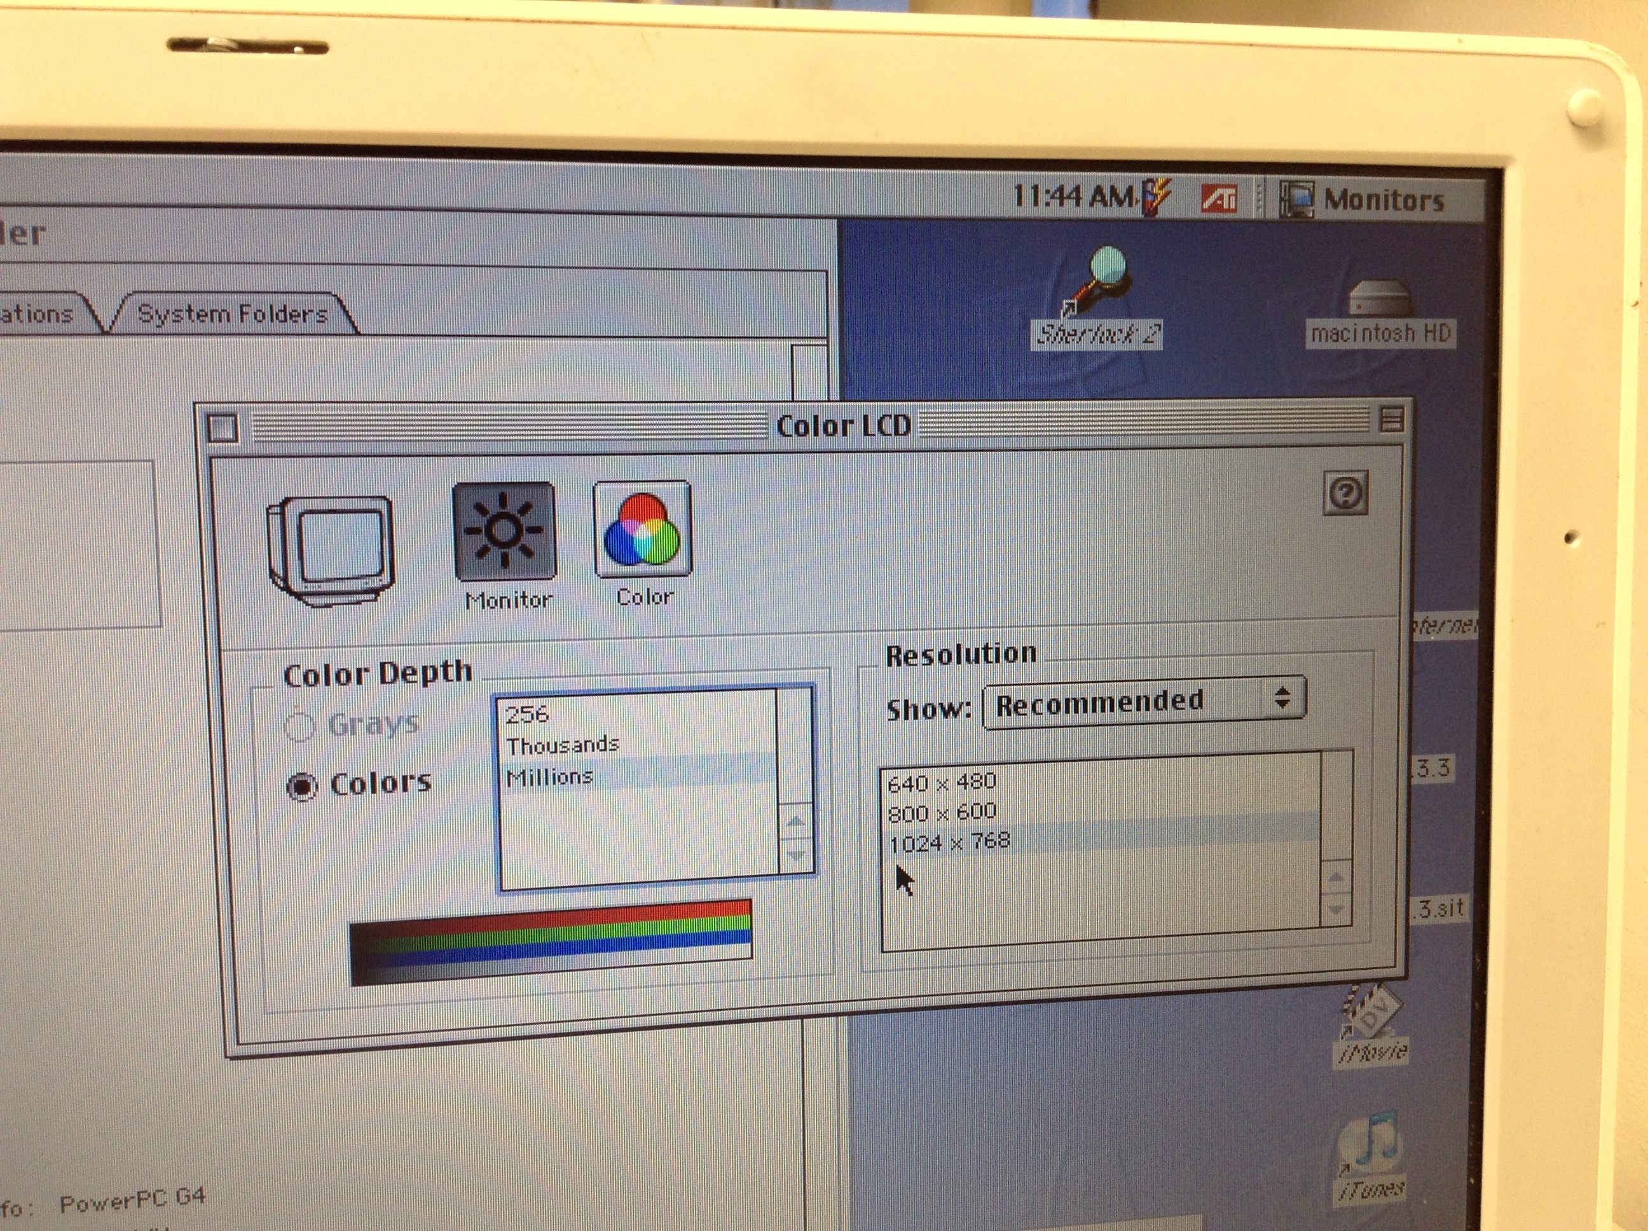The width and height of the screenshot is (1648, 1231).
Task: Click the resolution list scroll down arrow
Action: pyautogui.click(x=1335, y=910)
